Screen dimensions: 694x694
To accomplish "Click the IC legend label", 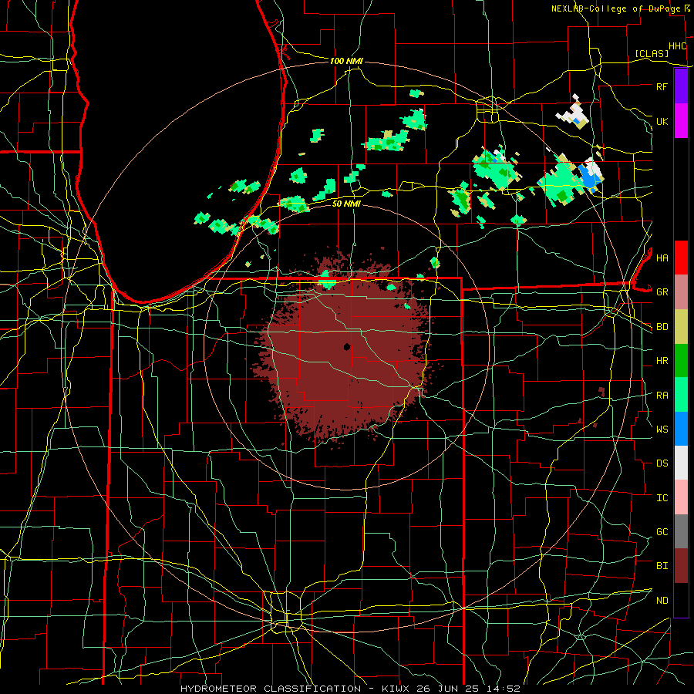I will point(662,497).
